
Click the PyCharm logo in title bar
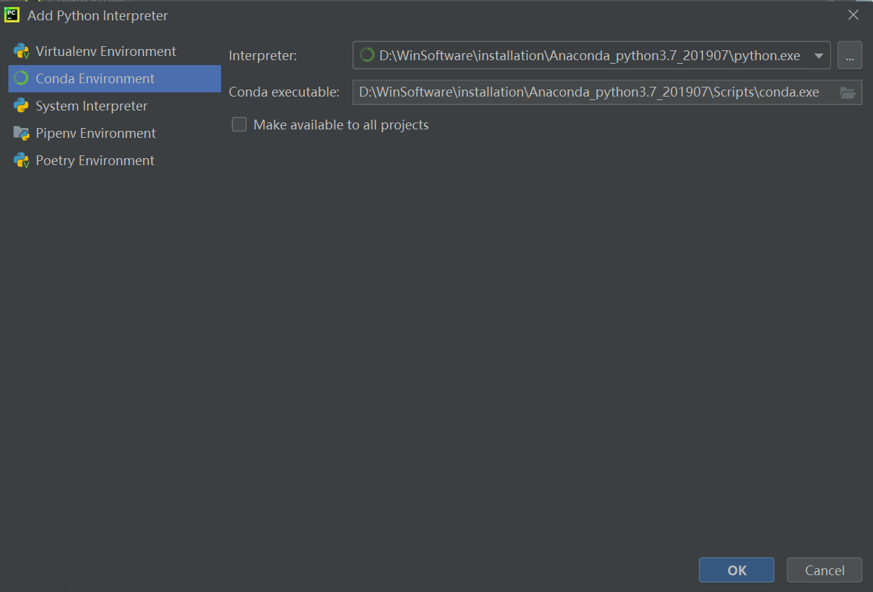coord(12,15)
